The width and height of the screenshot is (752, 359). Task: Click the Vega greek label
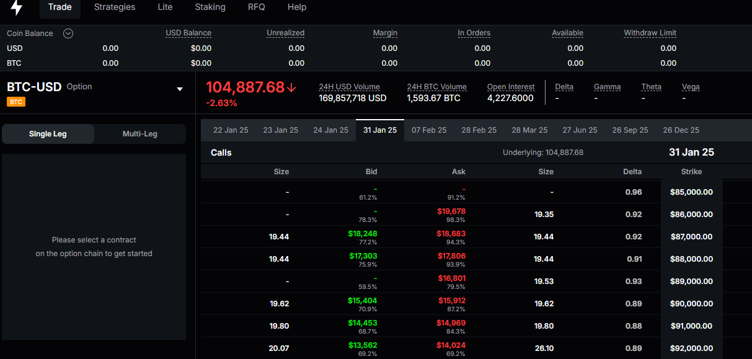pos(691,87)
